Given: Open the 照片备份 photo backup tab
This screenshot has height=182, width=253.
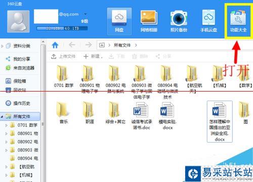Looking at the screenshot, I should click(x=179, y=21).
